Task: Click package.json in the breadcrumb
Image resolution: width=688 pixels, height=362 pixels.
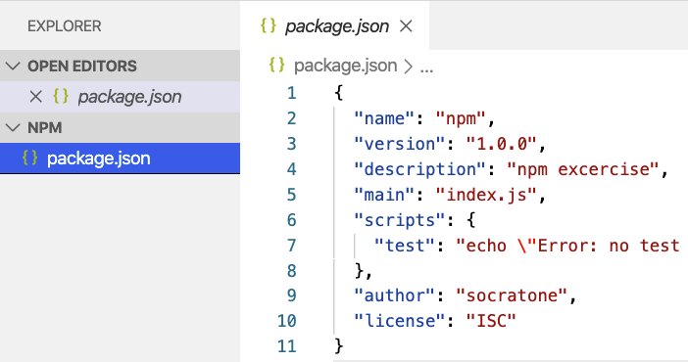Action: (345, 66)
